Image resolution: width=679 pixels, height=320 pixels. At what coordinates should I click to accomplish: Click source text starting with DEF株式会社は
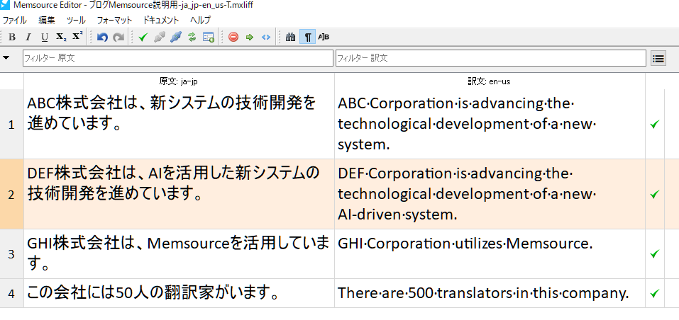point(173,183)
